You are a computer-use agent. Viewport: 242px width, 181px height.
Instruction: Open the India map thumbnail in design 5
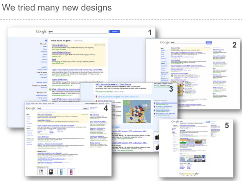pyautogui.click(x=187, y=159)
